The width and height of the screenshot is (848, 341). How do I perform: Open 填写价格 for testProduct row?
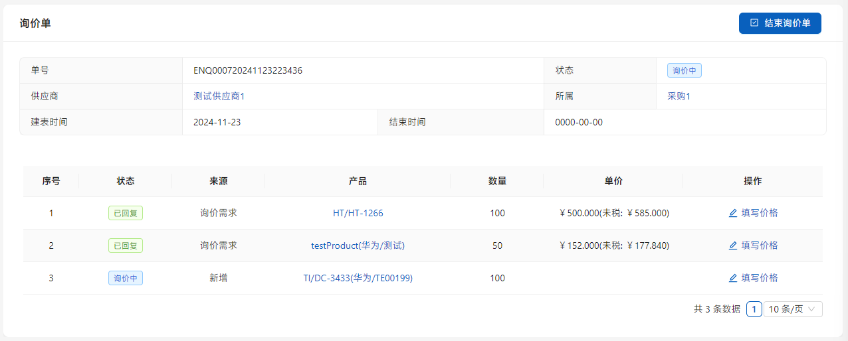coord(759,245)
